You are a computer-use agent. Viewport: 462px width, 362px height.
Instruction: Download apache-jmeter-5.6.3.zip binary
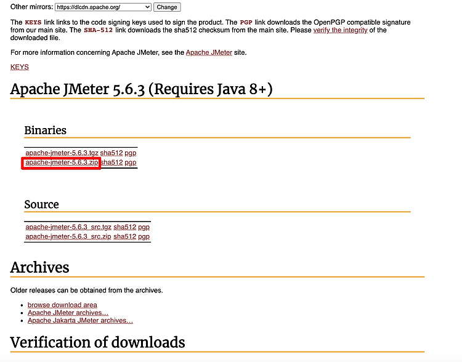click(x=62, y=163)
